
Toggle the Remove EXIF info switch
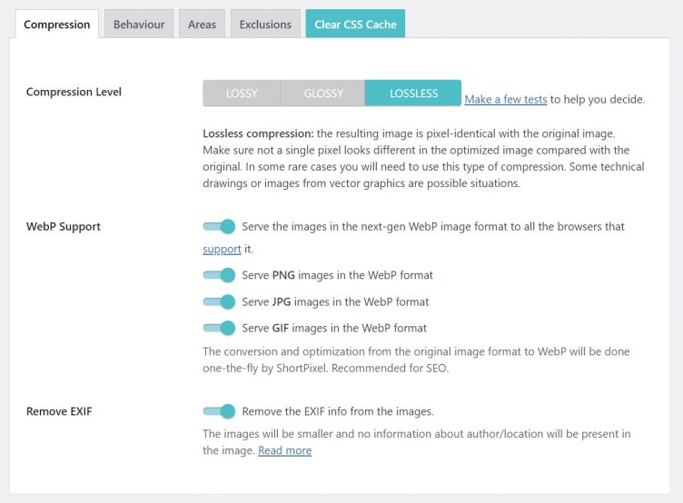coord(219,411)
